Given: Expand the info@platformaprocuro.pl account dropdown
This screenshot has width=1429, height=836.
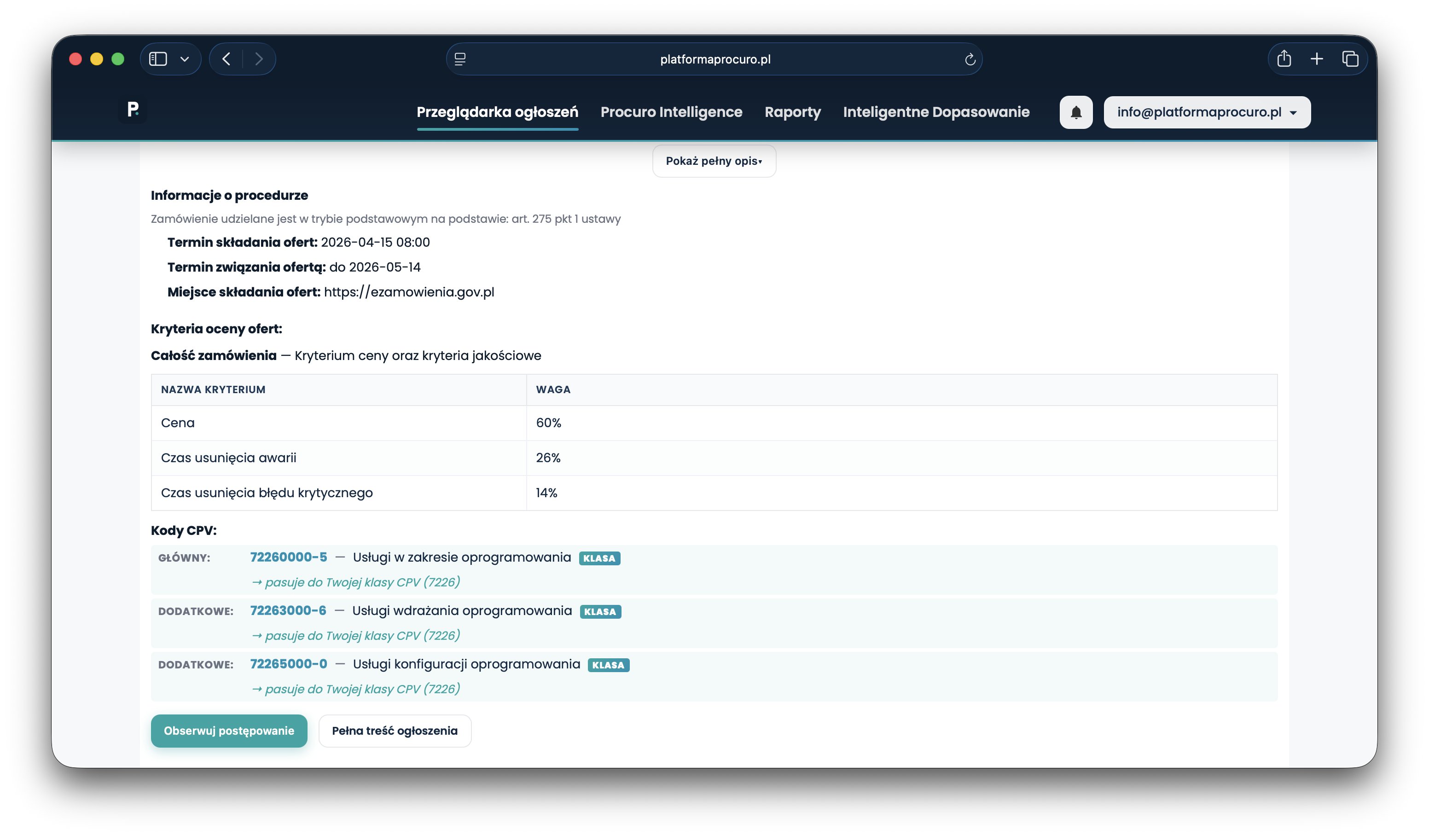Looking at the screenshot, I should pos(1207,112).
